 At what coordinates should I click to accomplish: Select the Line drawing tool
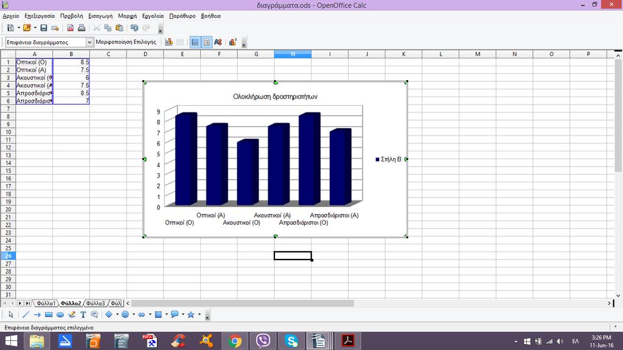[26, 315]
